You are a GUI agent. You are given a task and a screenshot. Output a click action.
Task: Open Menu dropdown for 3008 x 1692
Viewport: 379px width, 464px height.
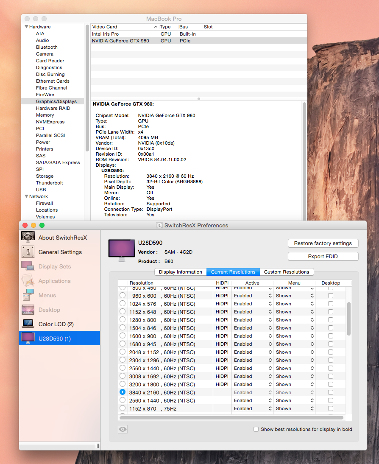[294, 376]
